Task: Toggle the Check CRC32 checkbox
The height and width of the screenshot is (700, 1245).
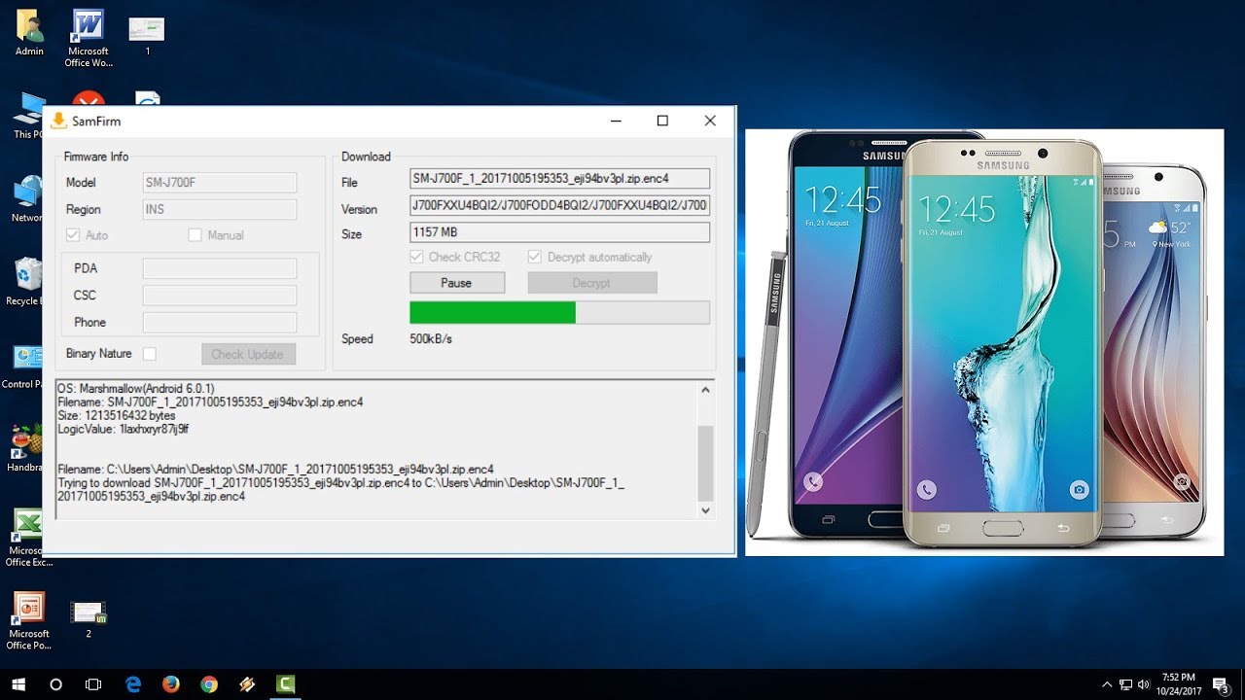Action: [x=416, y=257]
